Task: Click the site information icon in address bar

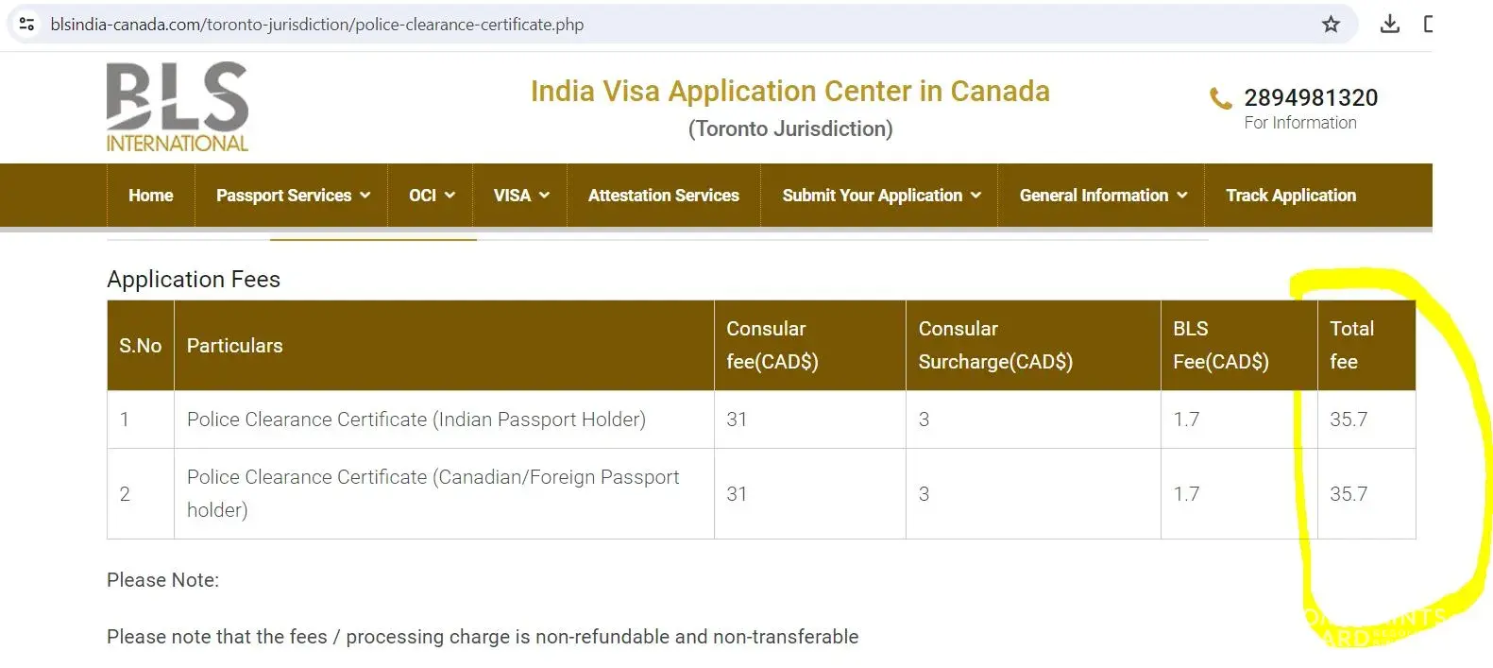Action: point(26,25)
